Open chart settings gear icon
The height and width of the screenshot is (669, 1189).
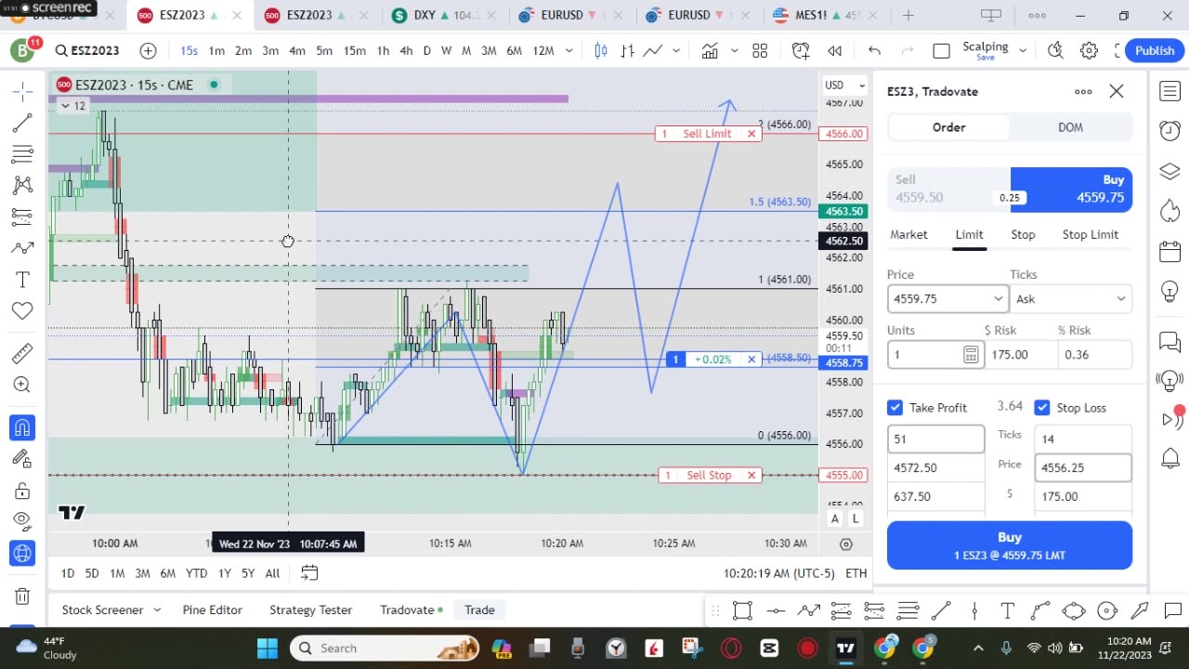tap(1089, 51)
